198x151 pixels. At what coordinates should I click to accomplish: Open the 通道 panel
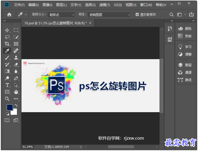click(185, 72)
